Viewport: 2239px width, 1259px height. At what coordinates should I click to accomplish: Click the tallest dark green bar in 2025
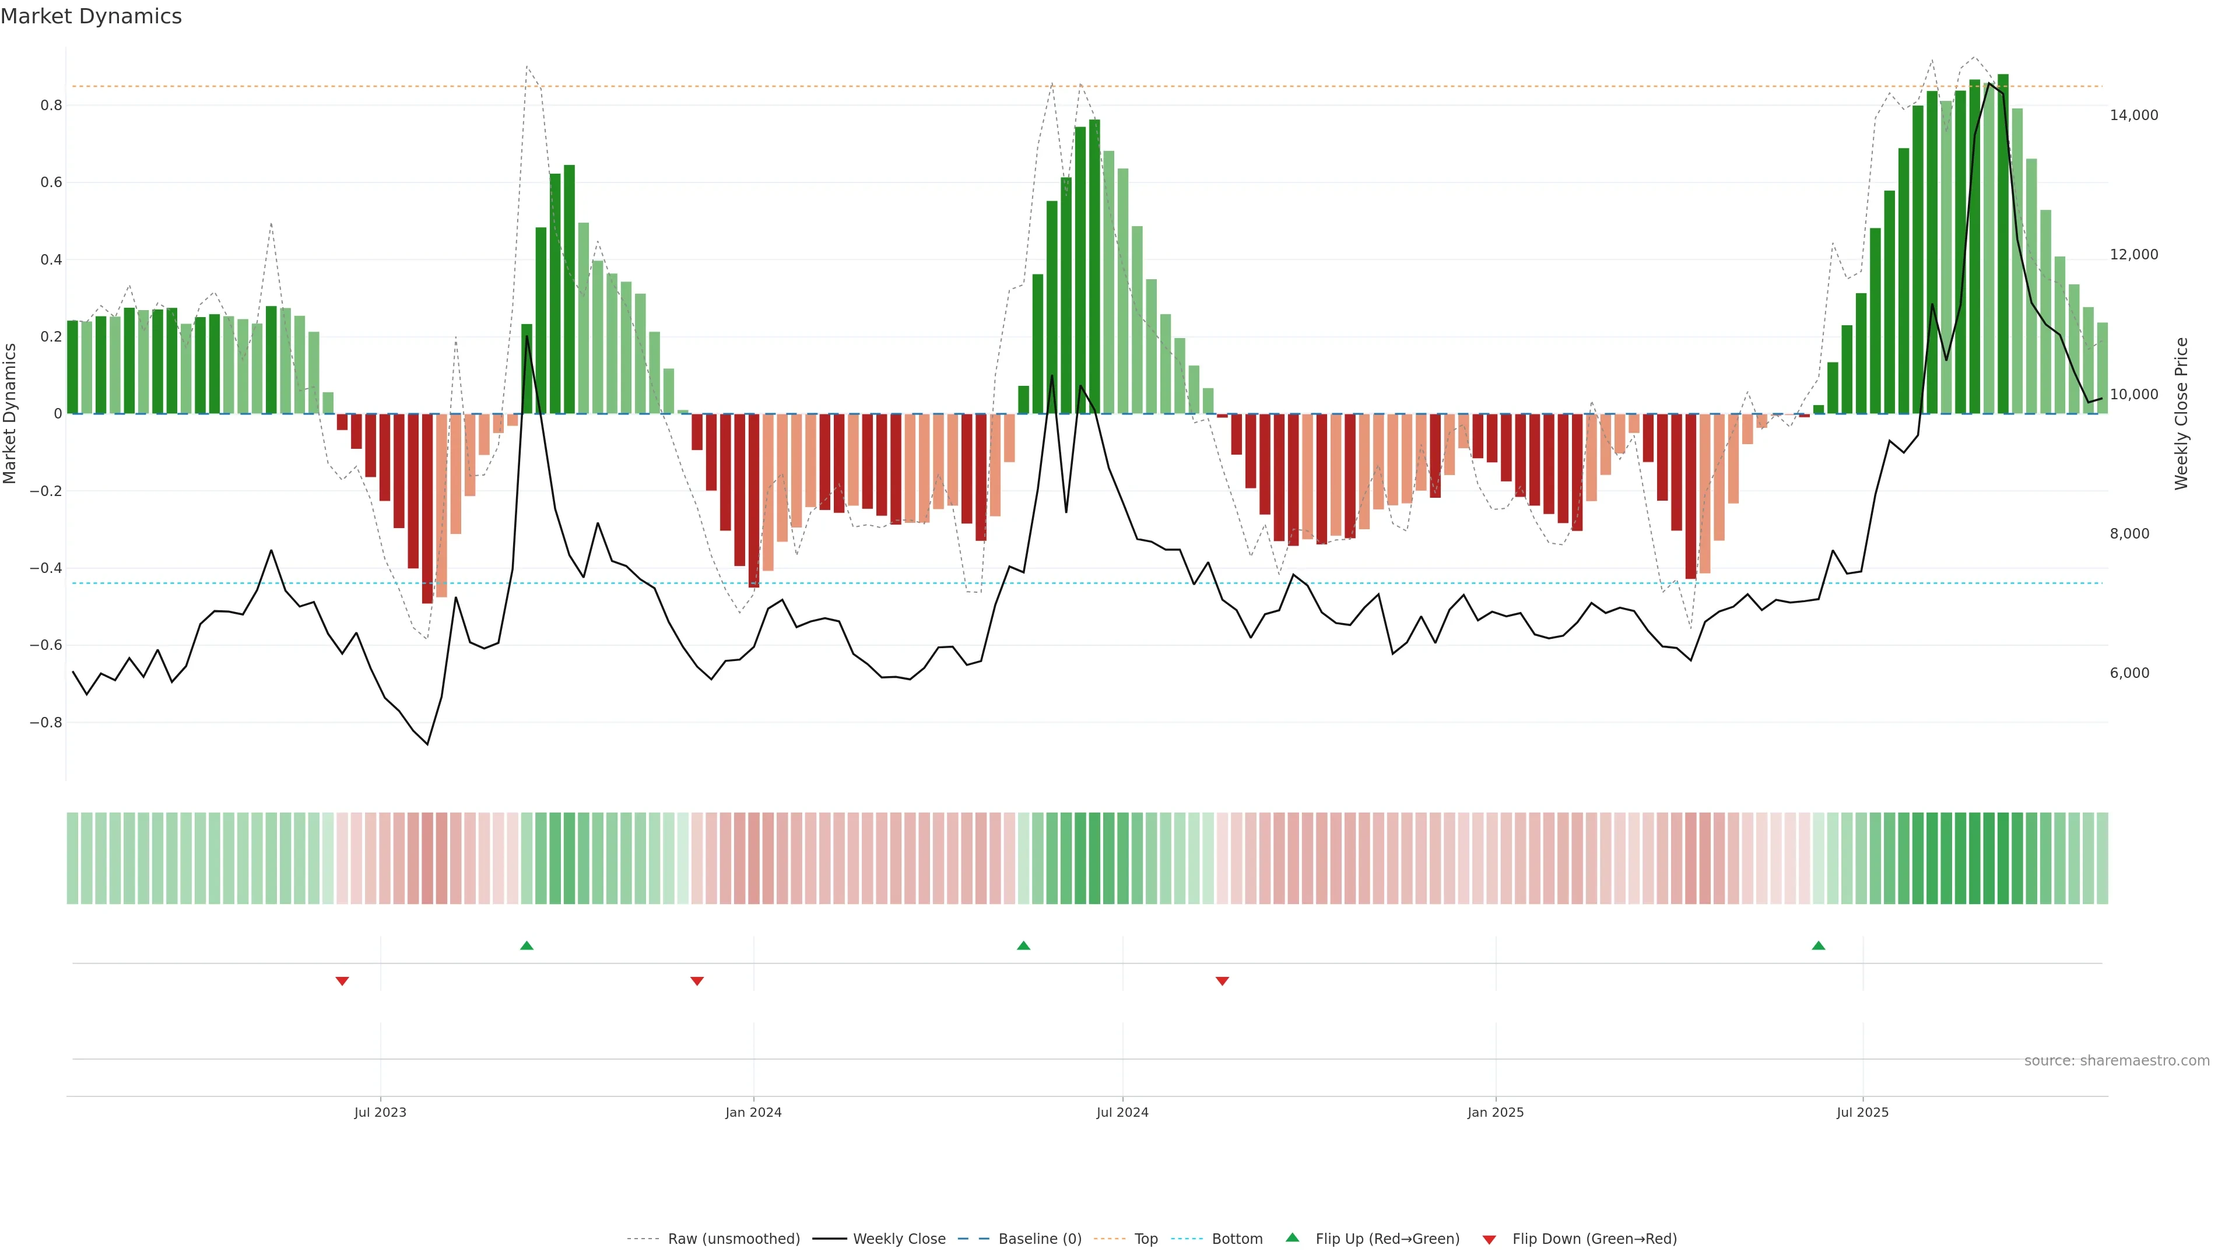(x=2003, y=243)
